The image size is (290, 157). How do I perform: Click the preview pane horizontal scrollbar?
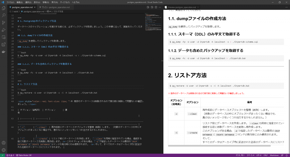219,146
